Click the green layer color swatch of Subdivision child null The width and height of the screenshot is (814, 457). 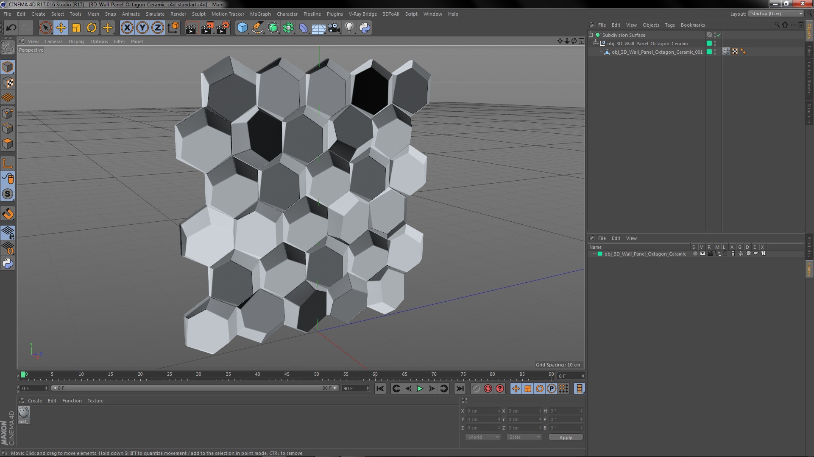tap(709, 44)
